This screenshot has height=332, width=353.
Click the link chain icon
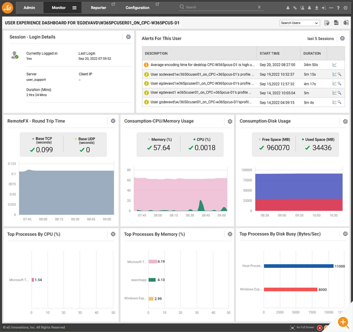tap(295, 8)
